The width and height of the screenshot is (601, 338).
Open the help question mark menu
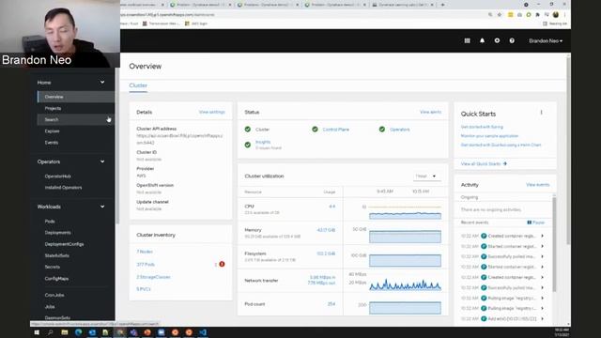512,40
